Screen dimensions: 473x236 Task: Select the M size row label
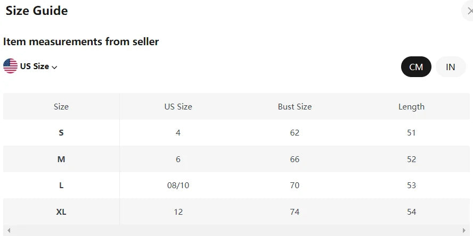(61, 159)
